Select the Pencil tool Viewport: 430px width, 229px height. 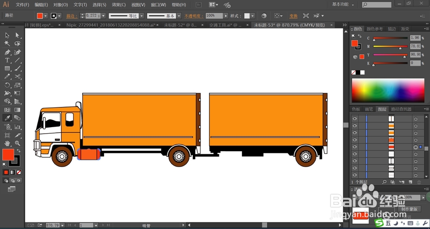click(x=7, y=76)
